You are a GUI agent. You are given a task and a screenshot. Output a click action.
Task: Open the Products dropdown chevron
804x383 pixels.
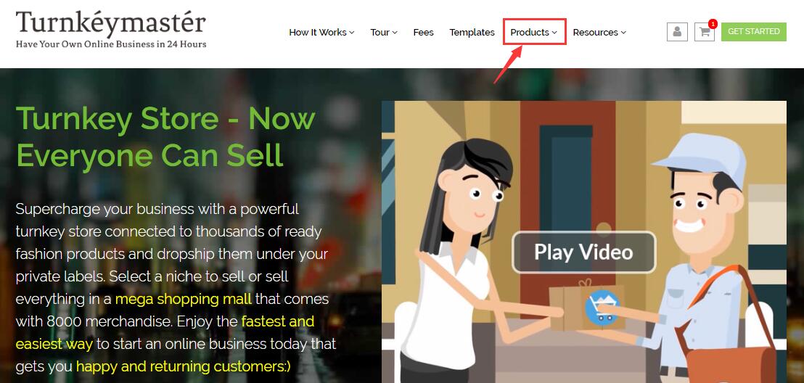(x=554, y=33)
